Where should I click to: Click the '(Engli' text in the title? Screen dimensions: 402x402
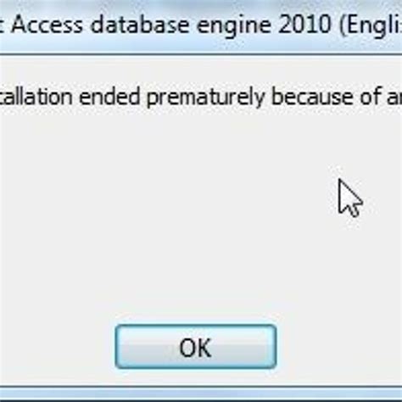click(x=371, y=25)
